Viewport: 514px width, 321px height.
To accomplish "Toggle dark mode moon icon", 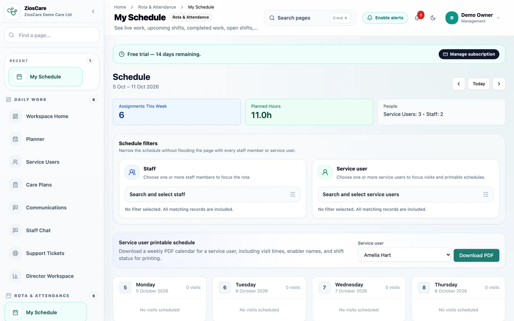I will coord(433,18).
